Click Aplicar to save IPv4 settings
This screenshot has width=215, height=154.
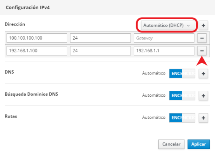[199, 144]
